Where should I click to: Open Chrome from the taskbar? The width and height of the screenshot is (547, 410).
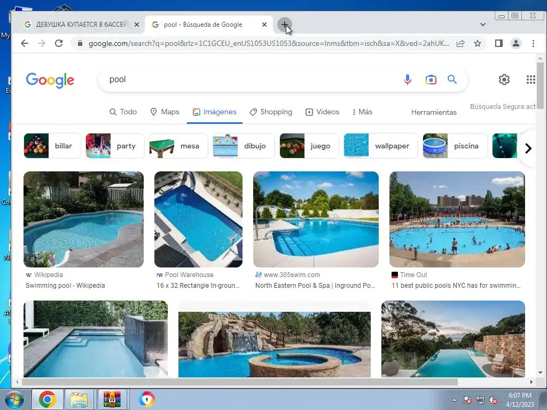pyautogui.click(x=48, y=399)
